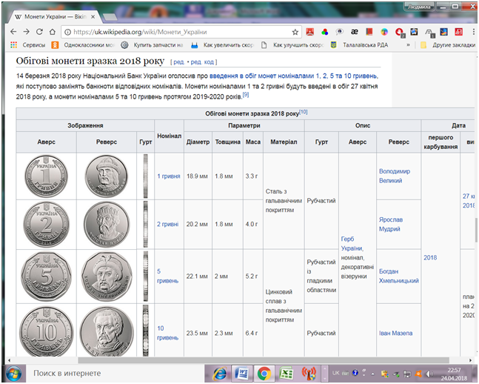
Task: Open the '5 гривень' link
Action: (167, 276)
